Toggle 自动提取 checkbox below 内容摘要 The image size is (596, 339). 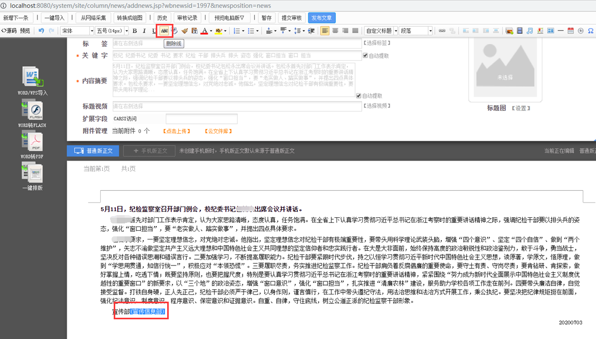click(358, 96)
